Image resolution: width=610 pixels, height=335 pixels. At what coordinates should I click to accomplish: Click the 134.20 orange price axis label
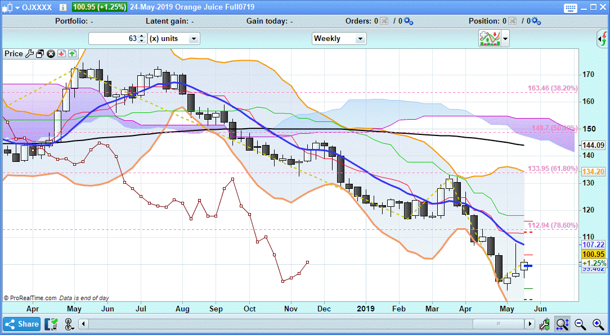pos(594,171)
